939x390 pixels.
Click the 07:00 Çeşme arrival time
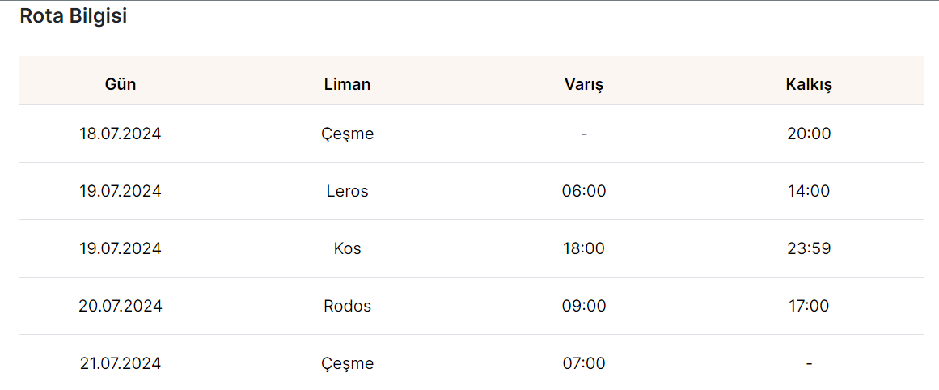pos(584,363)
